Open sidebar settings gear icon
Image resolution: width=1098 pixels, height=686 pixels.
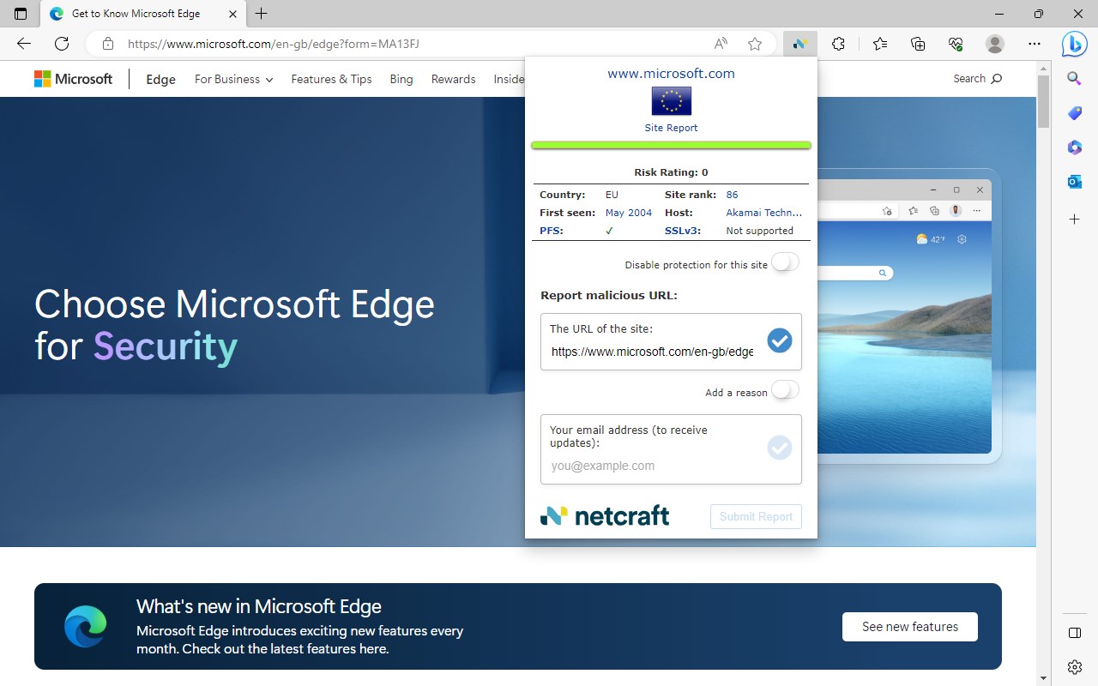pos(1074,666)
